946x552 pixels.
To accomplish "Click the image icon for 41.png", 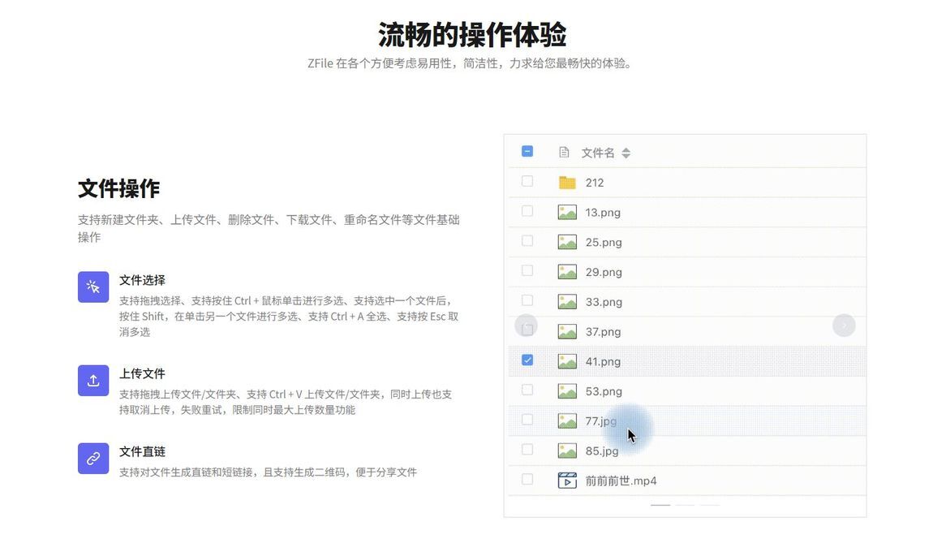I will [567, 361].
